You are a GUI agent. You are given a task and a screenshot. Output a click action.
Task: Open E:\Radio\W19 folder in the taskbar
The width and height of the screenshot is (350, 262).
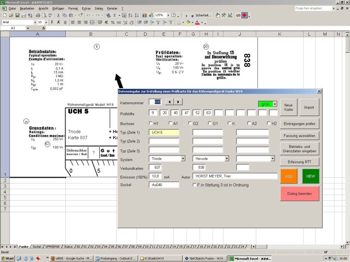[x=160, y=259]
